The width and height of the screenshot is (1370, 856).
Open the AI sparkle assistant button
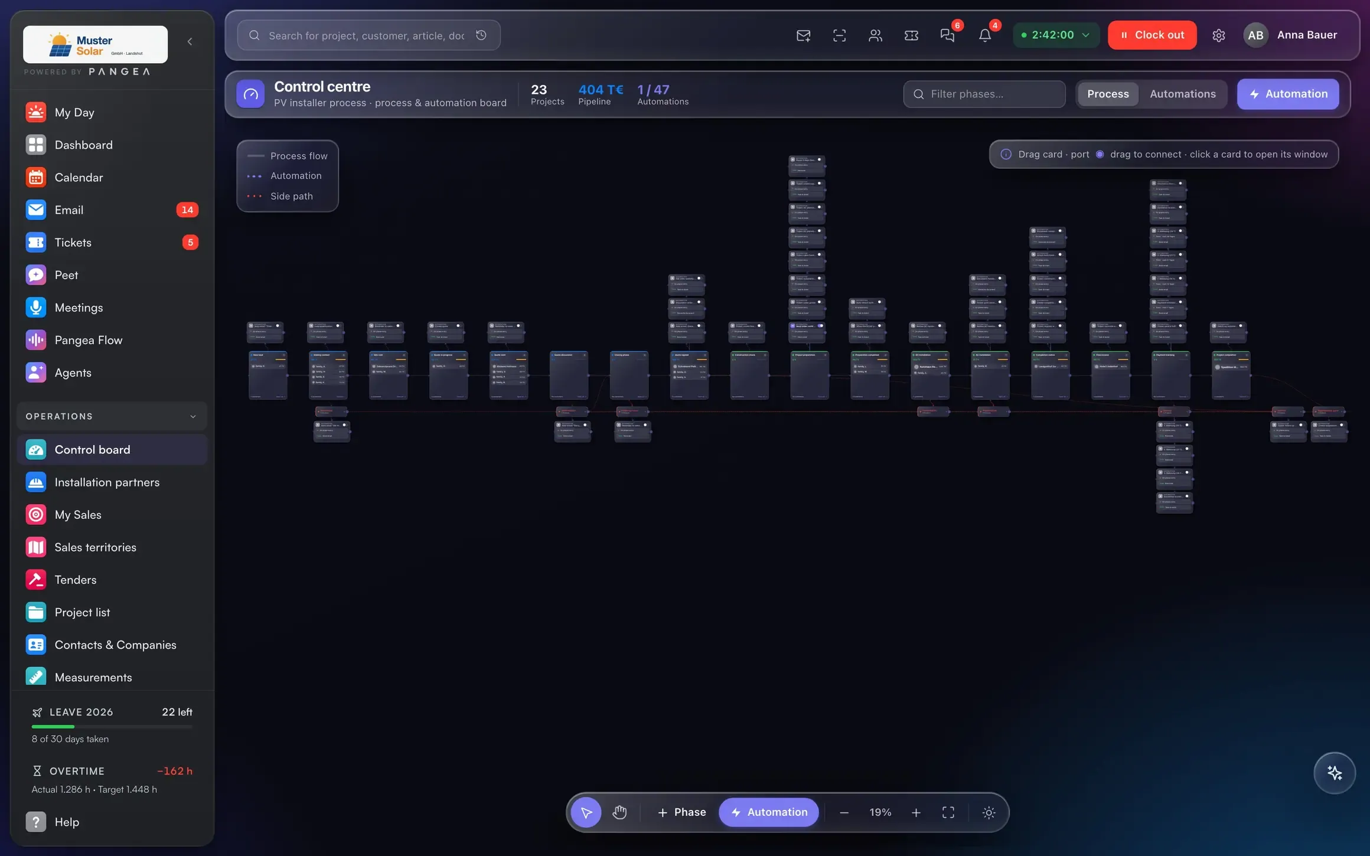(x=1334, y=773)
